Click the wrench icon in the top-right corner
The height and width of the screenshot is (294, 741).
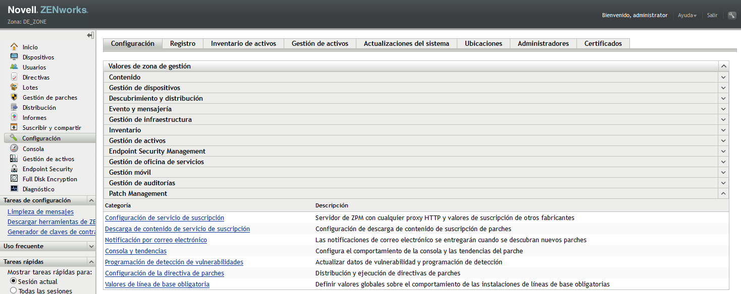731,15
